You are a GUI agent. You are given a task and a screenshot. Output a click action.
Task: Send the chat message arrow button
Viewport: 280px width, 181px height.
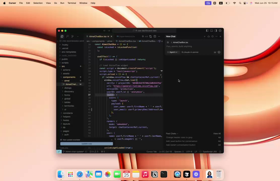pyautogui.click(x=219, y=52)
